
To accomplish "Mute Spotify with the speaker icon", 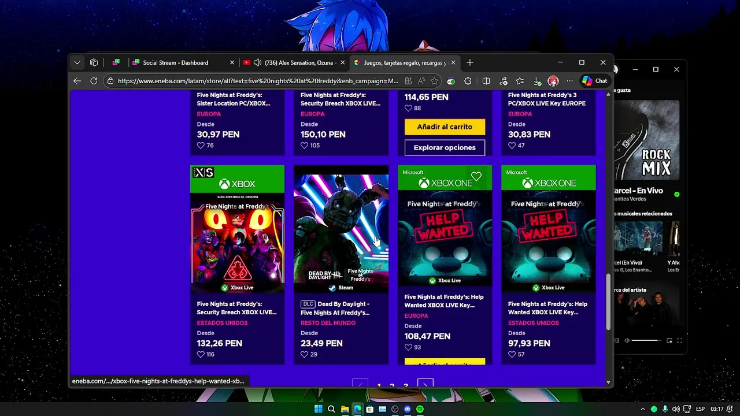I will click(627, 340).
